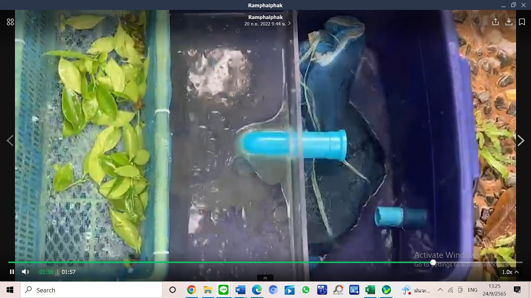
Task: Switch to Microsoft Excel on taskbar
Action: click(370, 290)
